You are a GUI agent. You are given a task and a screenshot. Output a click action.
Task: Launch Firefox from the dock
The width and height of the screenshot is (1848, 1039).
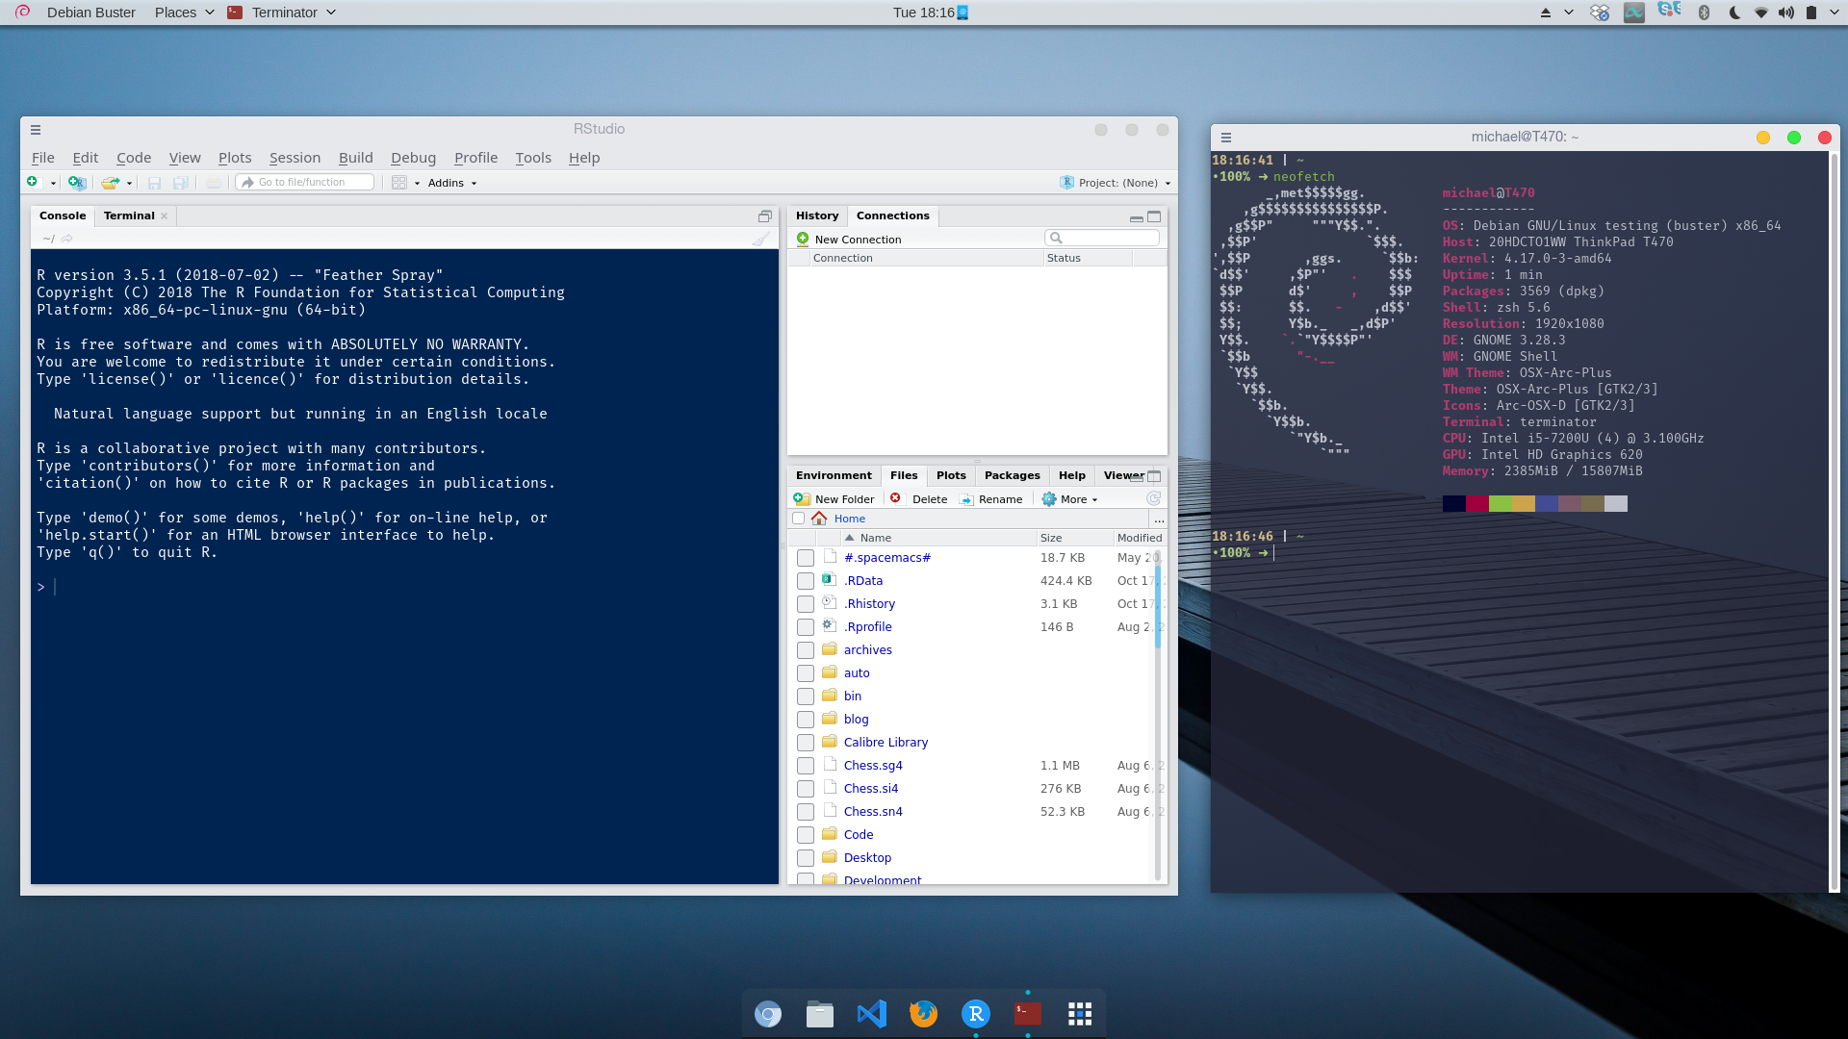coord(924,1014)
